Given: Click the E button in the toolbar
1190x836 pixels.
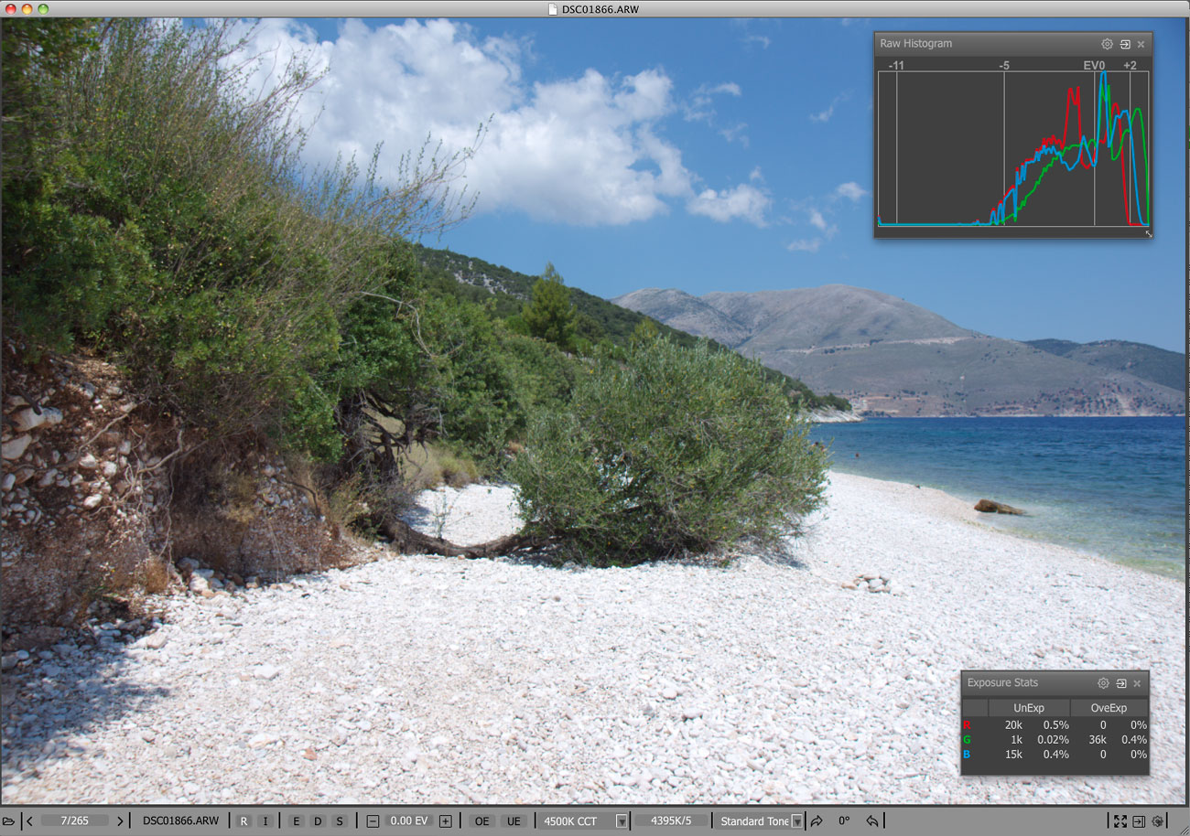Looking at the screenshot, I should click(297, 820).
